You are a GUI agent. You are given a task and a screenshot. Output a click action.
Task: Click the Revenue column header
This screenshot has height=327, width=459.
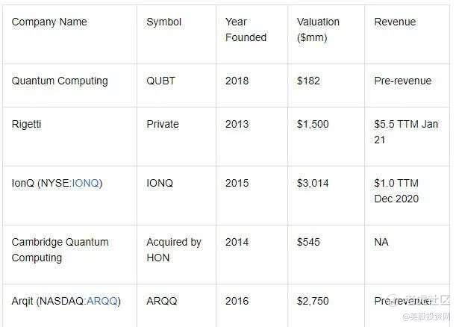point(395,22)
